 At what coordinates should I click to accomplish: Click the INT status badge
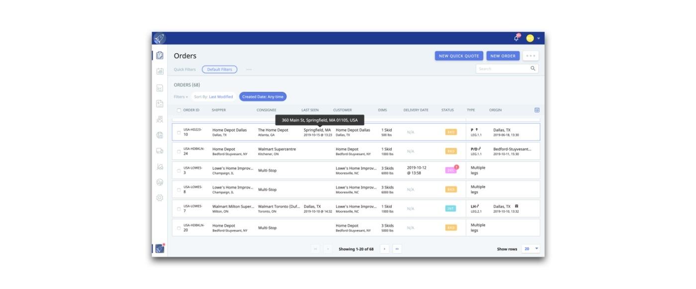(x=450, y=209)
